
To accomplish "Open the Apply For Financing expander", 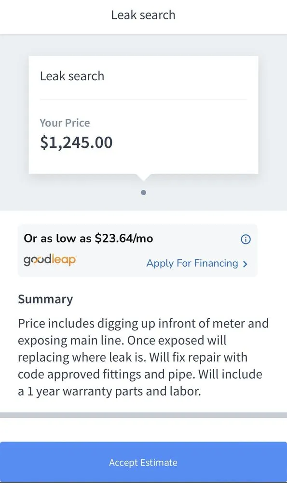I will tap(191, 263).
